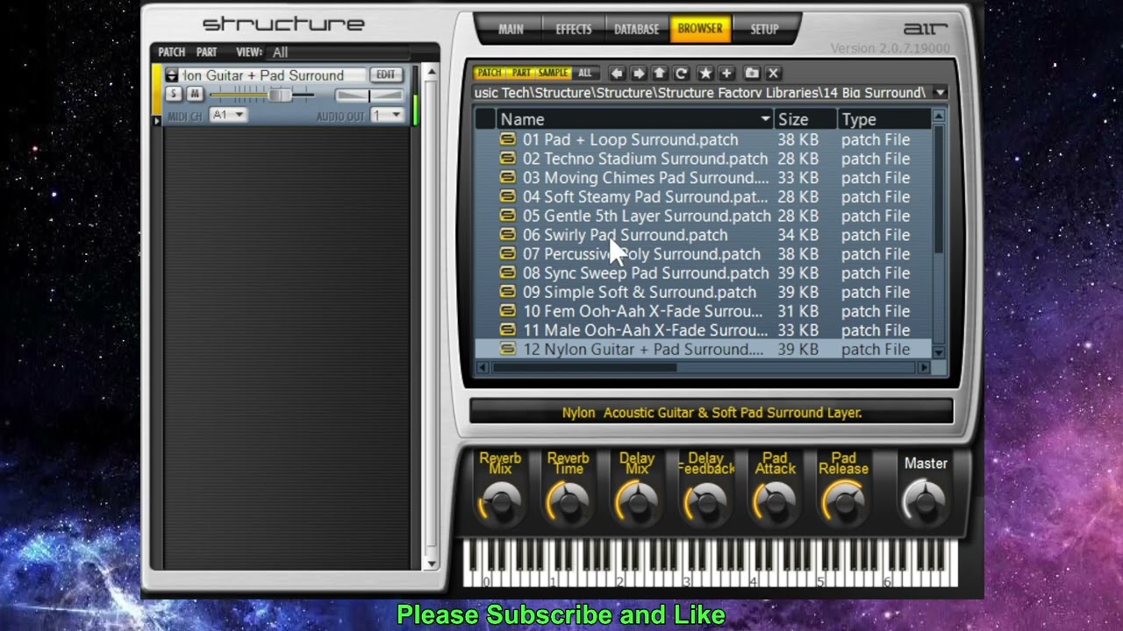Click the Reverb Time knob
1123x631 pixels.
[569, 503]
